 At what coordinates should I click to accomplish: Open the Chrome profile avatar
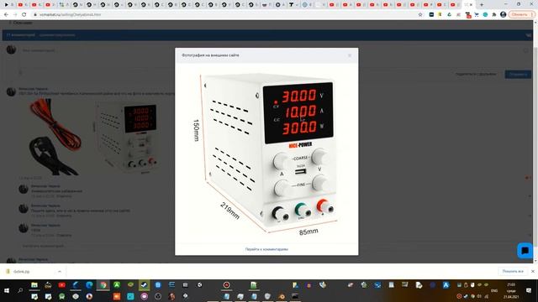coord(504,15)
